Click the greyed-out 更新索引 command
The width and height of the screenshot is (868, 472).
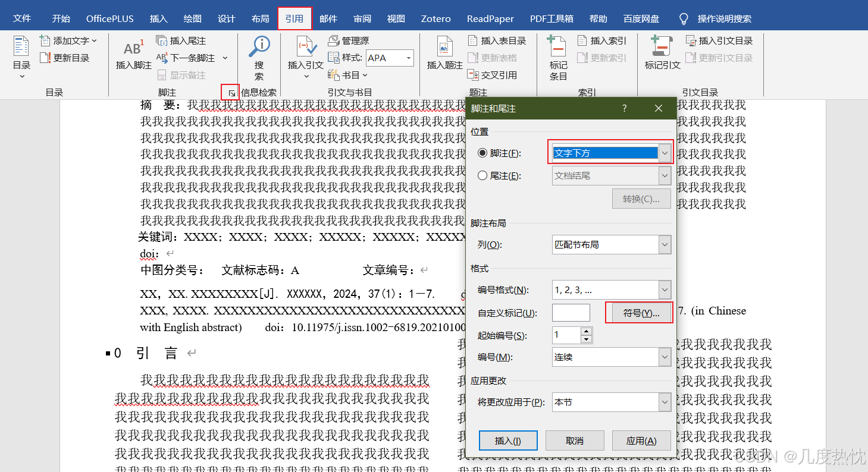(x=602, y=58)
